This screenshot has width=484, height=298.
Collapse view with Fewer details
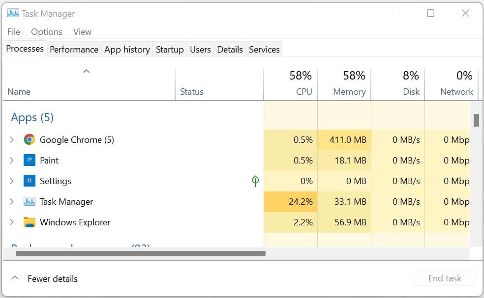[x=45, y=278]
